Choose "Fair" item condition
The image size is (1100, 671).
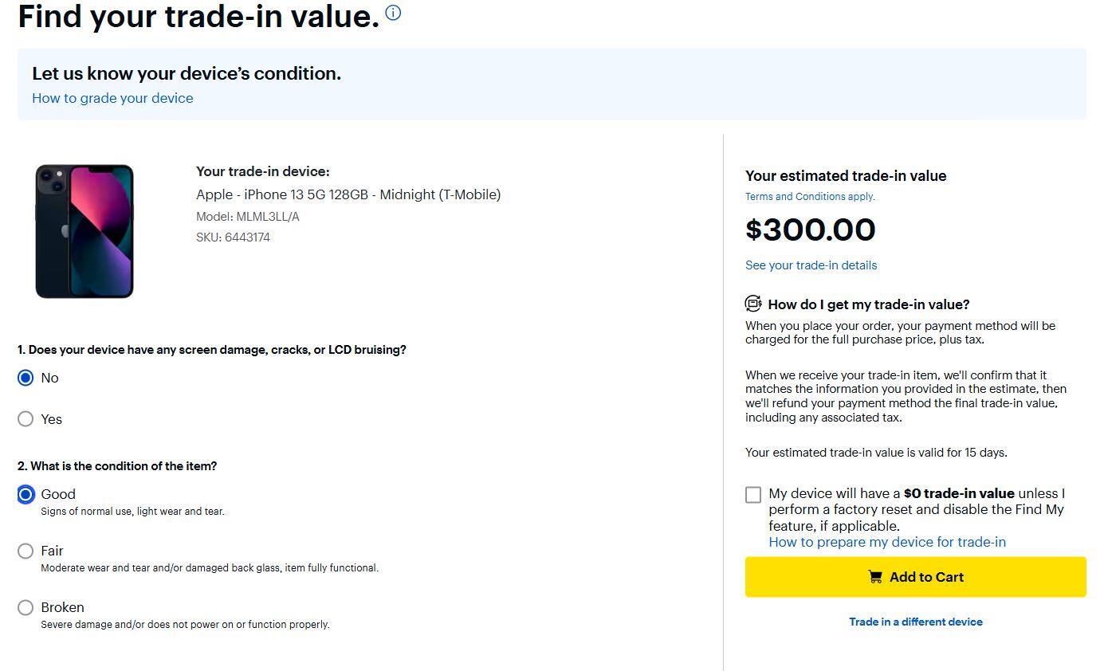click(x=26, y=551)
